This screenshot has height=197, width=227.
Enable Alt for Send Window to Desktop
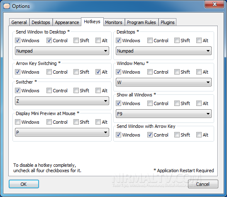coord(98,41)
